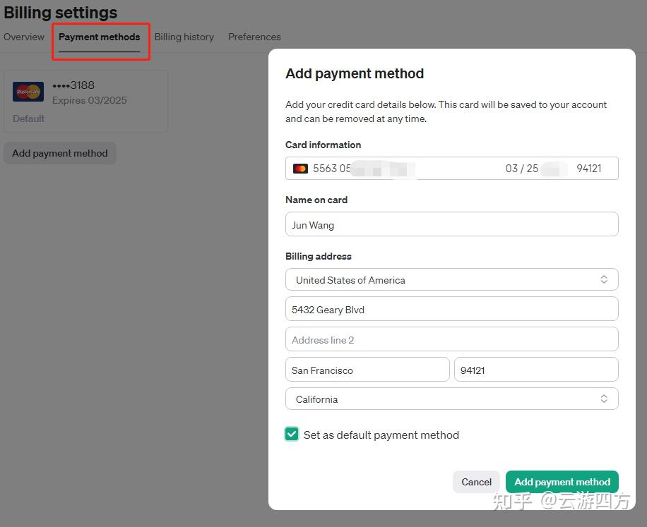The width and height of the screenshot is (647, 527).
Task: Click the state dropdown chevron arrows
Action: [604, 399]
